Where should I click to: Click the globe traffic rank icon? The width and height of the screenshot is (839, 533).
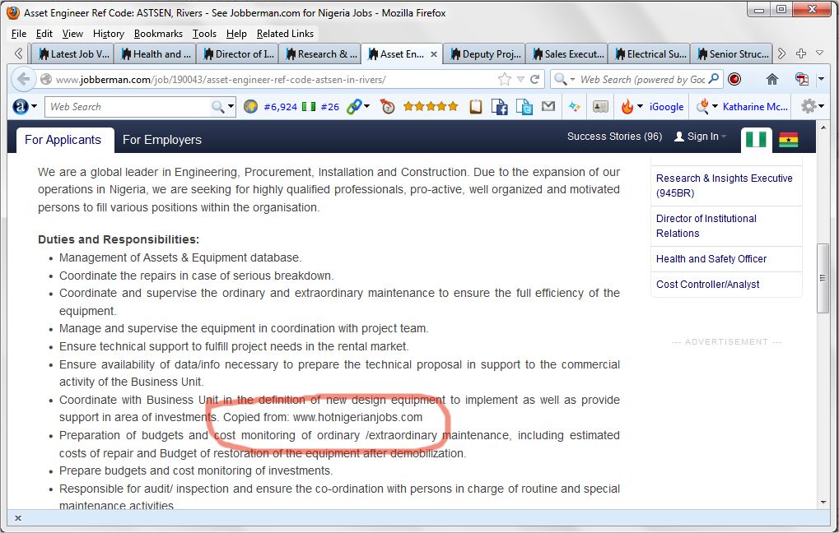(249, 106)
